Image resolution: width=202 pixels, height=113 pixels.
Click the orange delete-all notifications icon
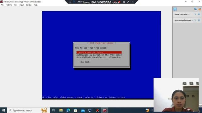point(200,9)
